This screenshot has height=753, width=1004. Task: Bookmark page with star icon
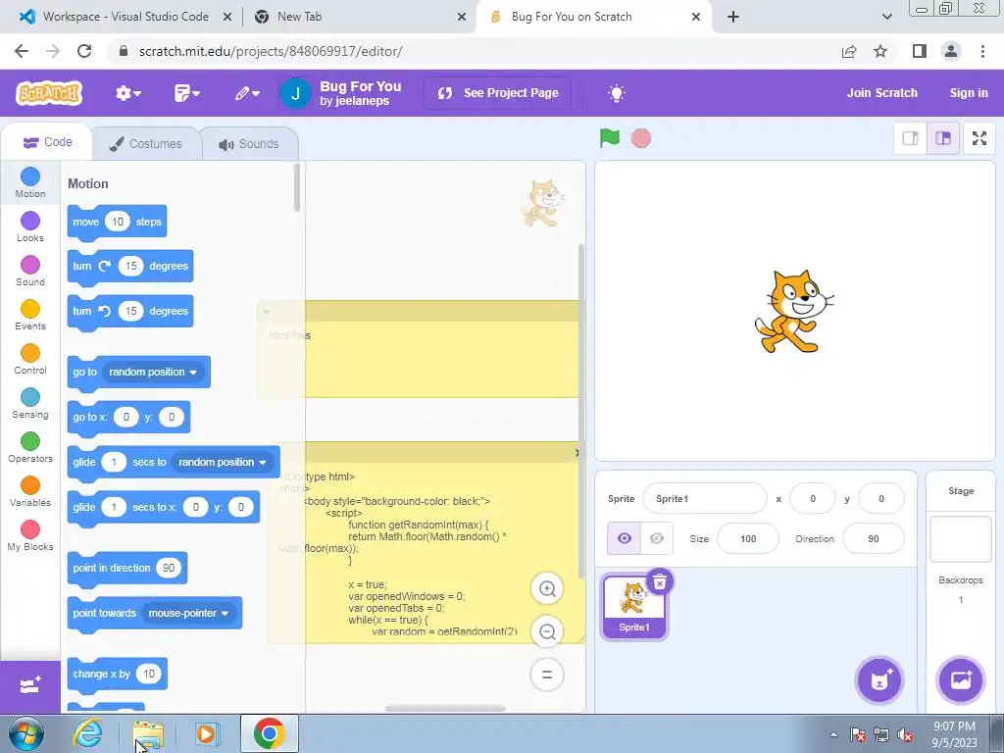point(880,51)
